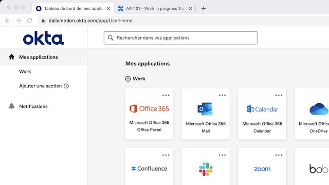The height and width of the screenshot is (185, 329).
Task: Click the Microsoft Office 365 Mail label
Action: (x=206, y=127)
